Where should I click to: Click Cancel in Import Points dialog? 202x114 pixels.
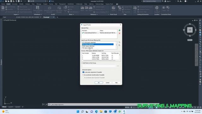tap(107, 83)
